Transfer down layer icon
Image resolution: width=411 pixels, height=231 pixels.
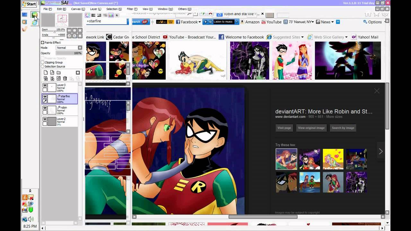pyautogui.click(x=46, y=78)
